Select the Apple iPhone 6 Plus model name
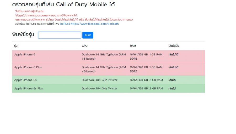The height and width of the screenshot is (134, 236). tap(28, 67)
